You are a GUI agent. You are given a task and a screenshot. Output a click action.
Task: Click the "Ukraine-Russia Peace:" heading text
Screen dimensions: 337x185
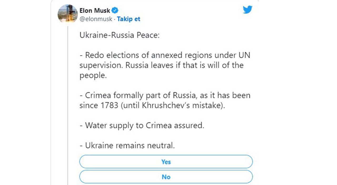(120, 35)
